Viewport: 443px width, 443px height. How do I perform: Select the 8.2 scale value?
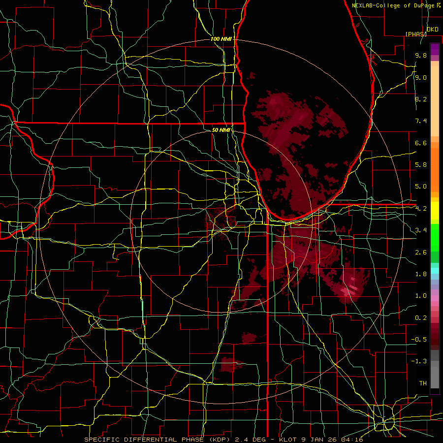click(x=421, y=99)
